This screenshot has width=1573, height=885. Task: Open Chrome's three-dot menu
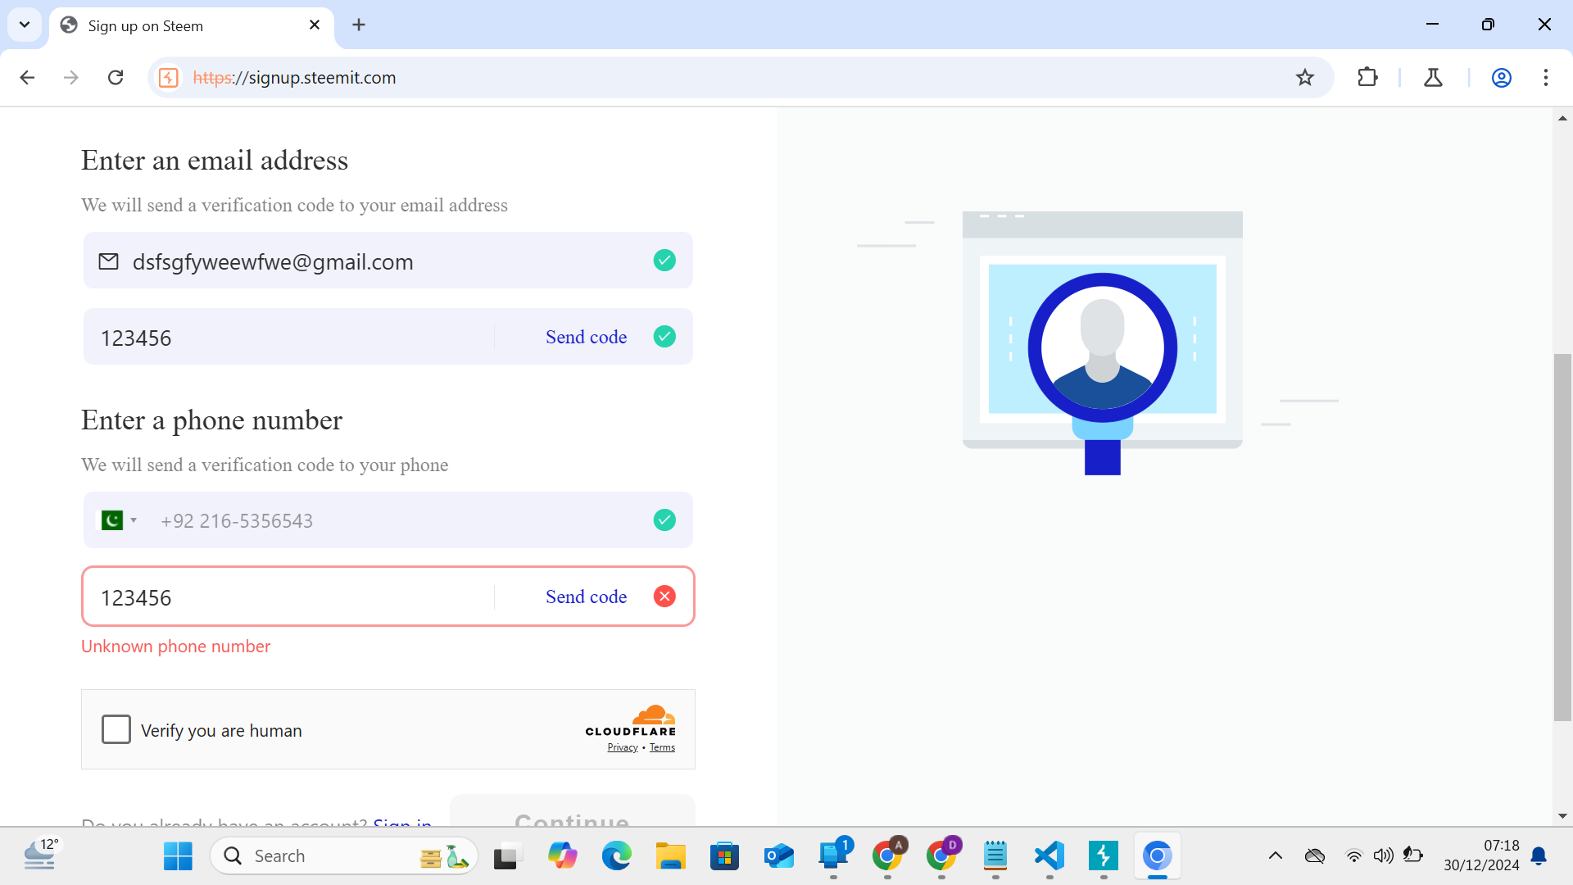[x=1546, y=78]
